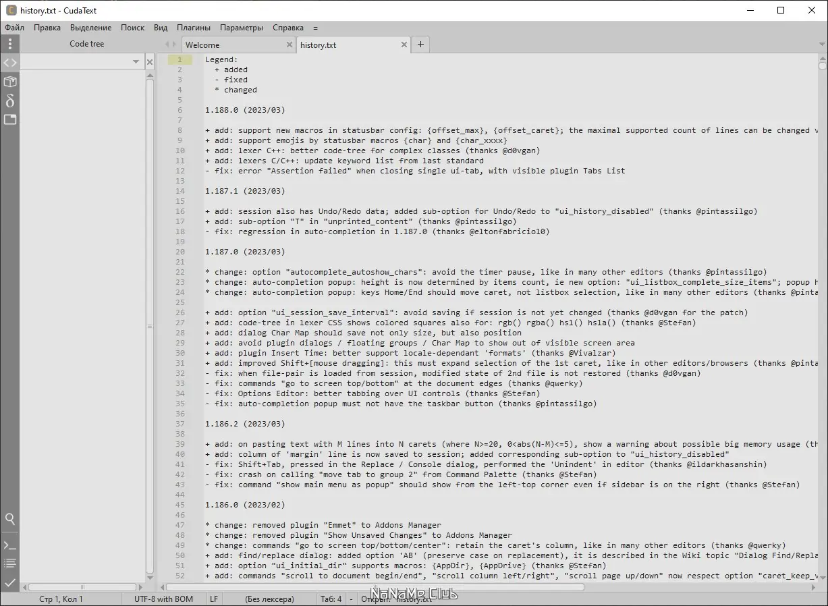
Task: Open the Поиск menu
Action: (133, 28)
